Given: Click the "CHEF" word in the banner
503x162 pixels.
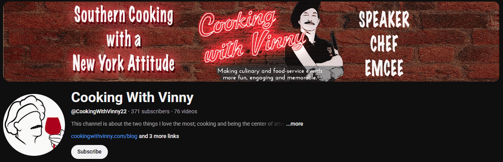Looking at the screenshot, I should coord(384,44).
